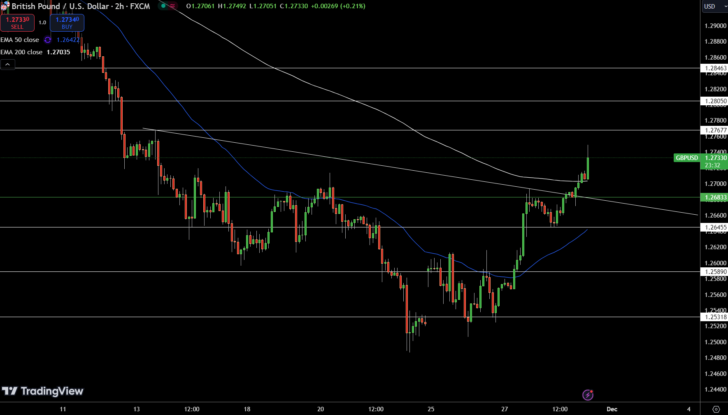Click the red SELL 1.27330 button
The height and width of the screenshot is (415, 728).
coord(17,23)
